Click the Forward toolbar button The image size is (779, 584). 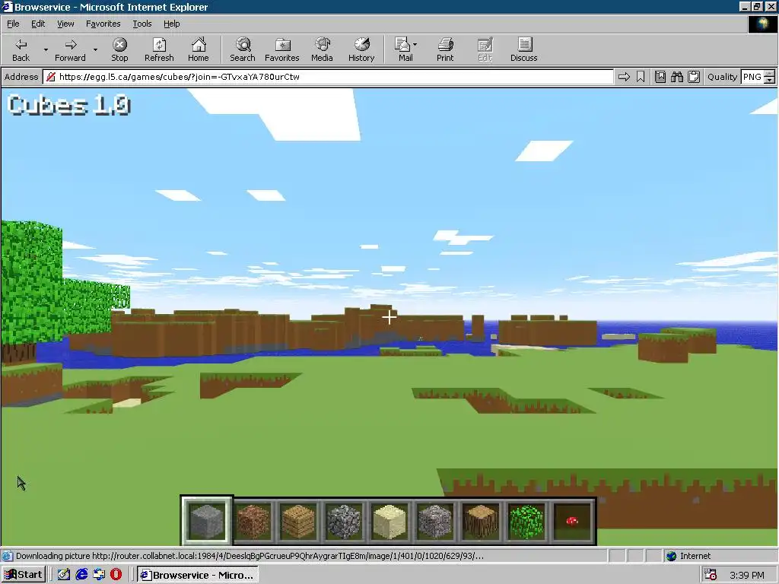coord(70,49)
